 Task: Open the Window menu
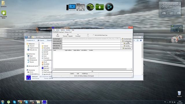point(68,30)
